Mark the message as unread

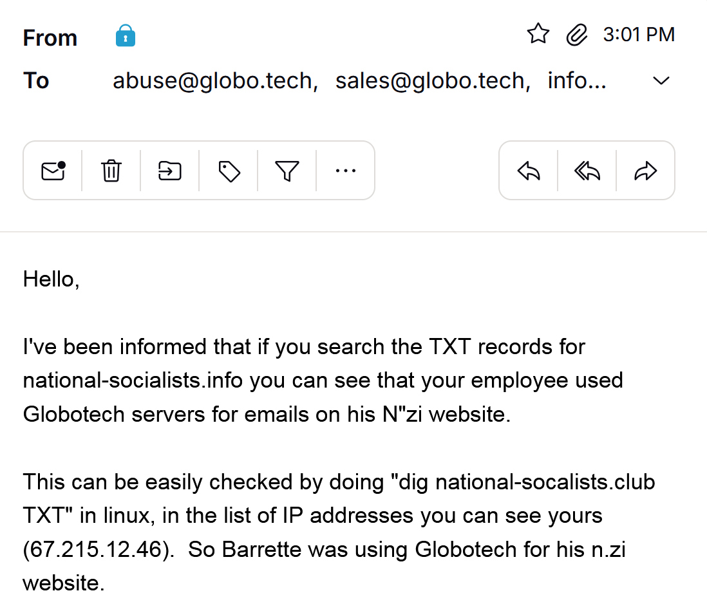[53, 171]
